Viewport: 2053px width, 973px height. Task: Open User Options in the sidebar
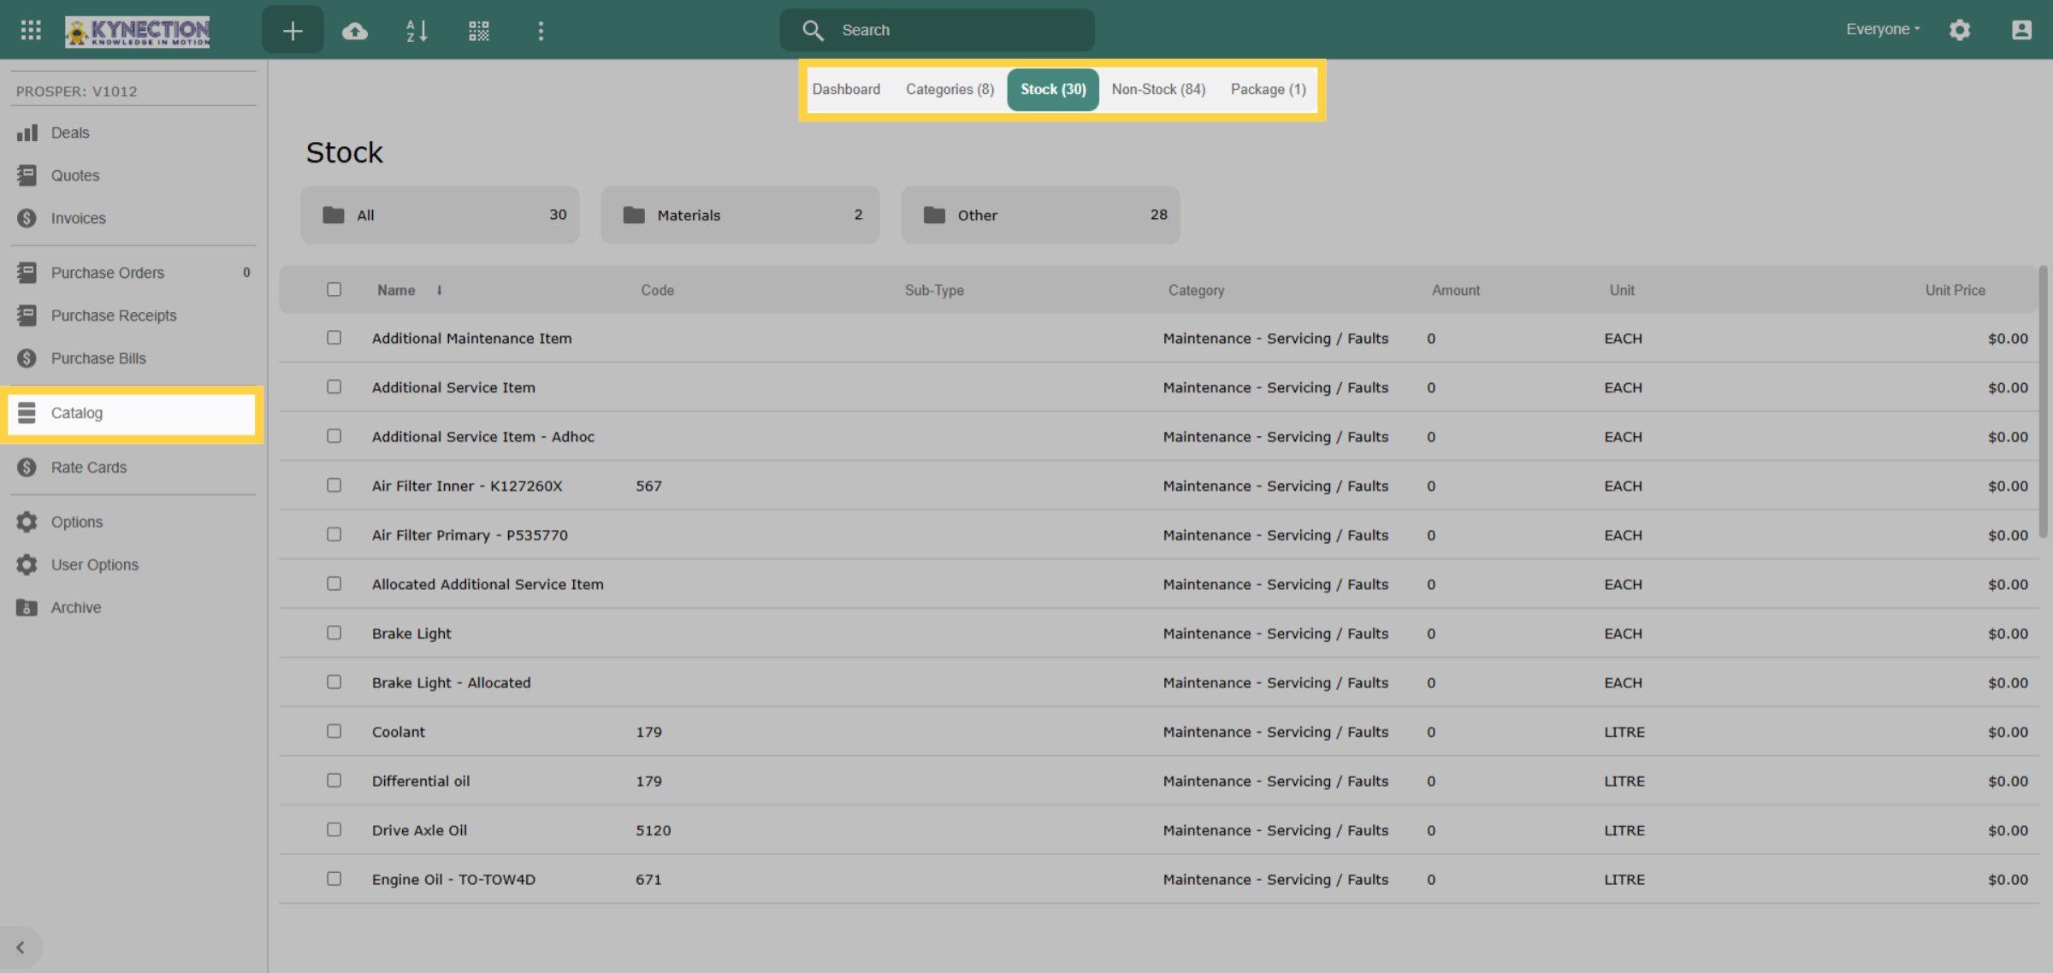[x=133, y=565]
